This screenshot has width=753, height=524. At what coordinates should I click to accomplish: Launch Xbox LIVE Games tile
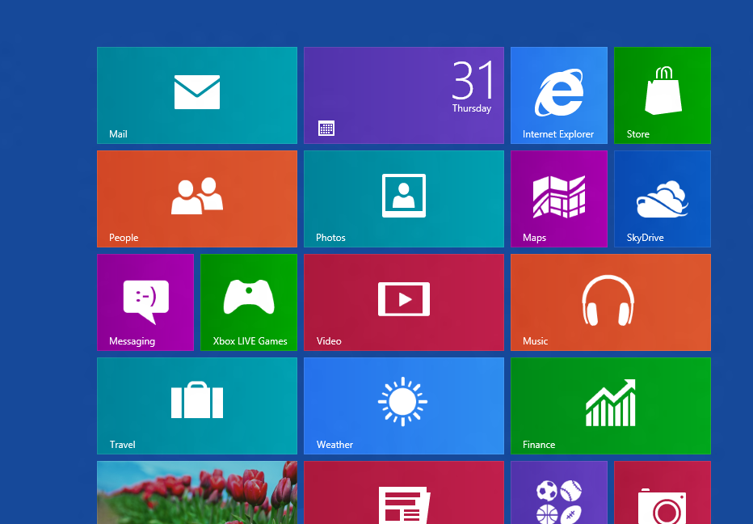pyautogui.click(x=249, y=302)
